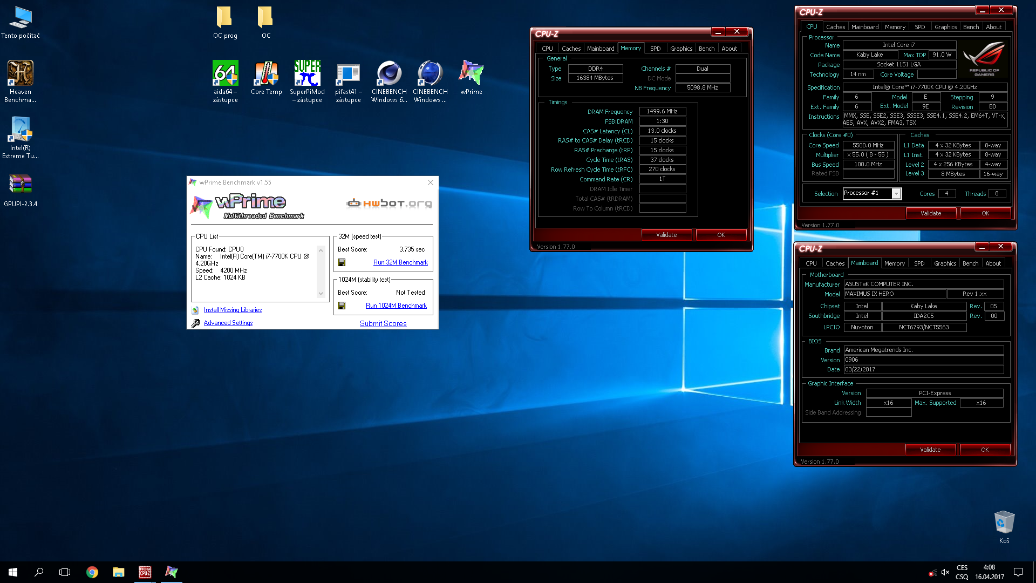Click the taskbar clock 4:08
Image resolution: width=1036 pixels, height=583 pixels.
(989, 572)
